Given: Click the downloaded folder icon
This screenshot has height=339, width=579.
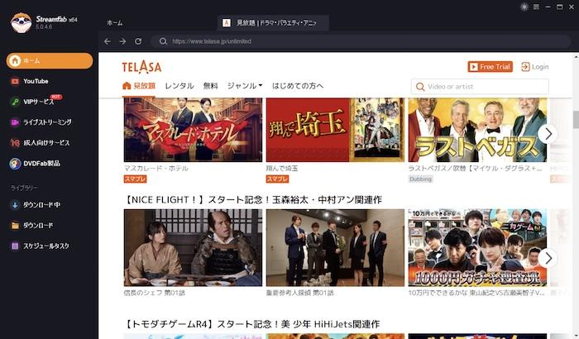Looking at the screenshot, I should click(15, 225).
